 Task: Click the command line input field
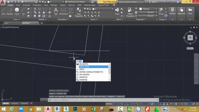tap(104, 100)
